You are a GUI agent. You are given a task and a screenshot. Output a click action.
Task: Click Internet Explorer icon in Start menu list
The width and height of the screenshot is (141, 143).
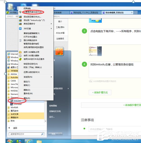pos(9,54)
